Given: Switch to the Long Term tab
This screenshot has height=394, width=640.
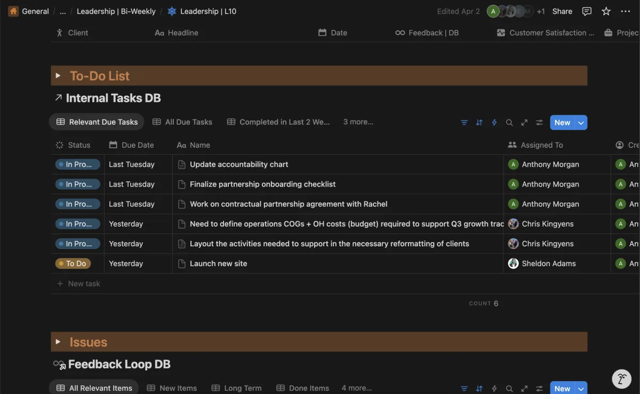Looking at the screenshot, I should coord(237,388).
